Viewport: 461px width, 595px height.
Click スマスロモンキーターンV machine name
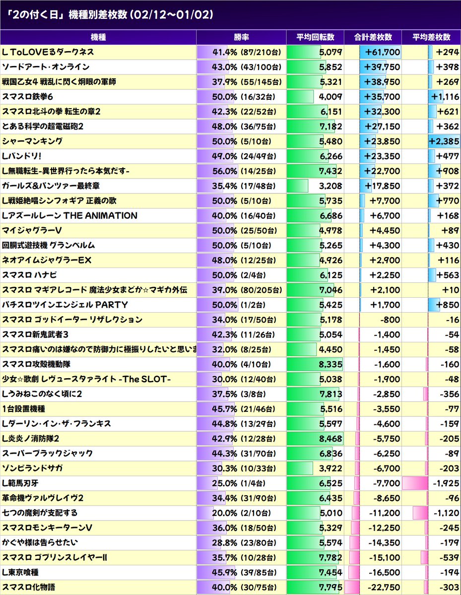coord(47,528)
